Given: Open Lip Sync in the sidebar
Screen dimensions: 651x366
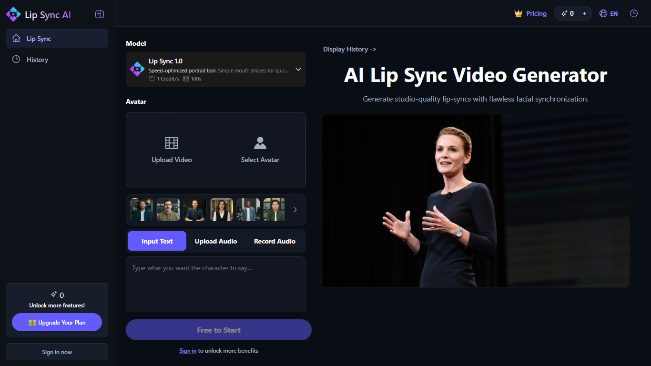Looking at the screenshot, I should pyautogui.click(x=57, y=38).
